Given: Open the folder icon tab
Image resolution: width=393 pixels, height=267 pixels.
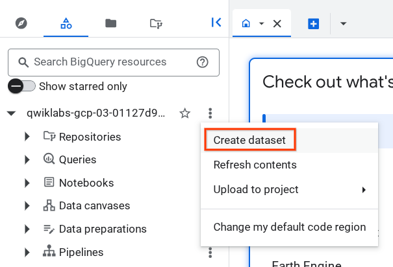Looking at the screenshot, I should click(111, 23).
